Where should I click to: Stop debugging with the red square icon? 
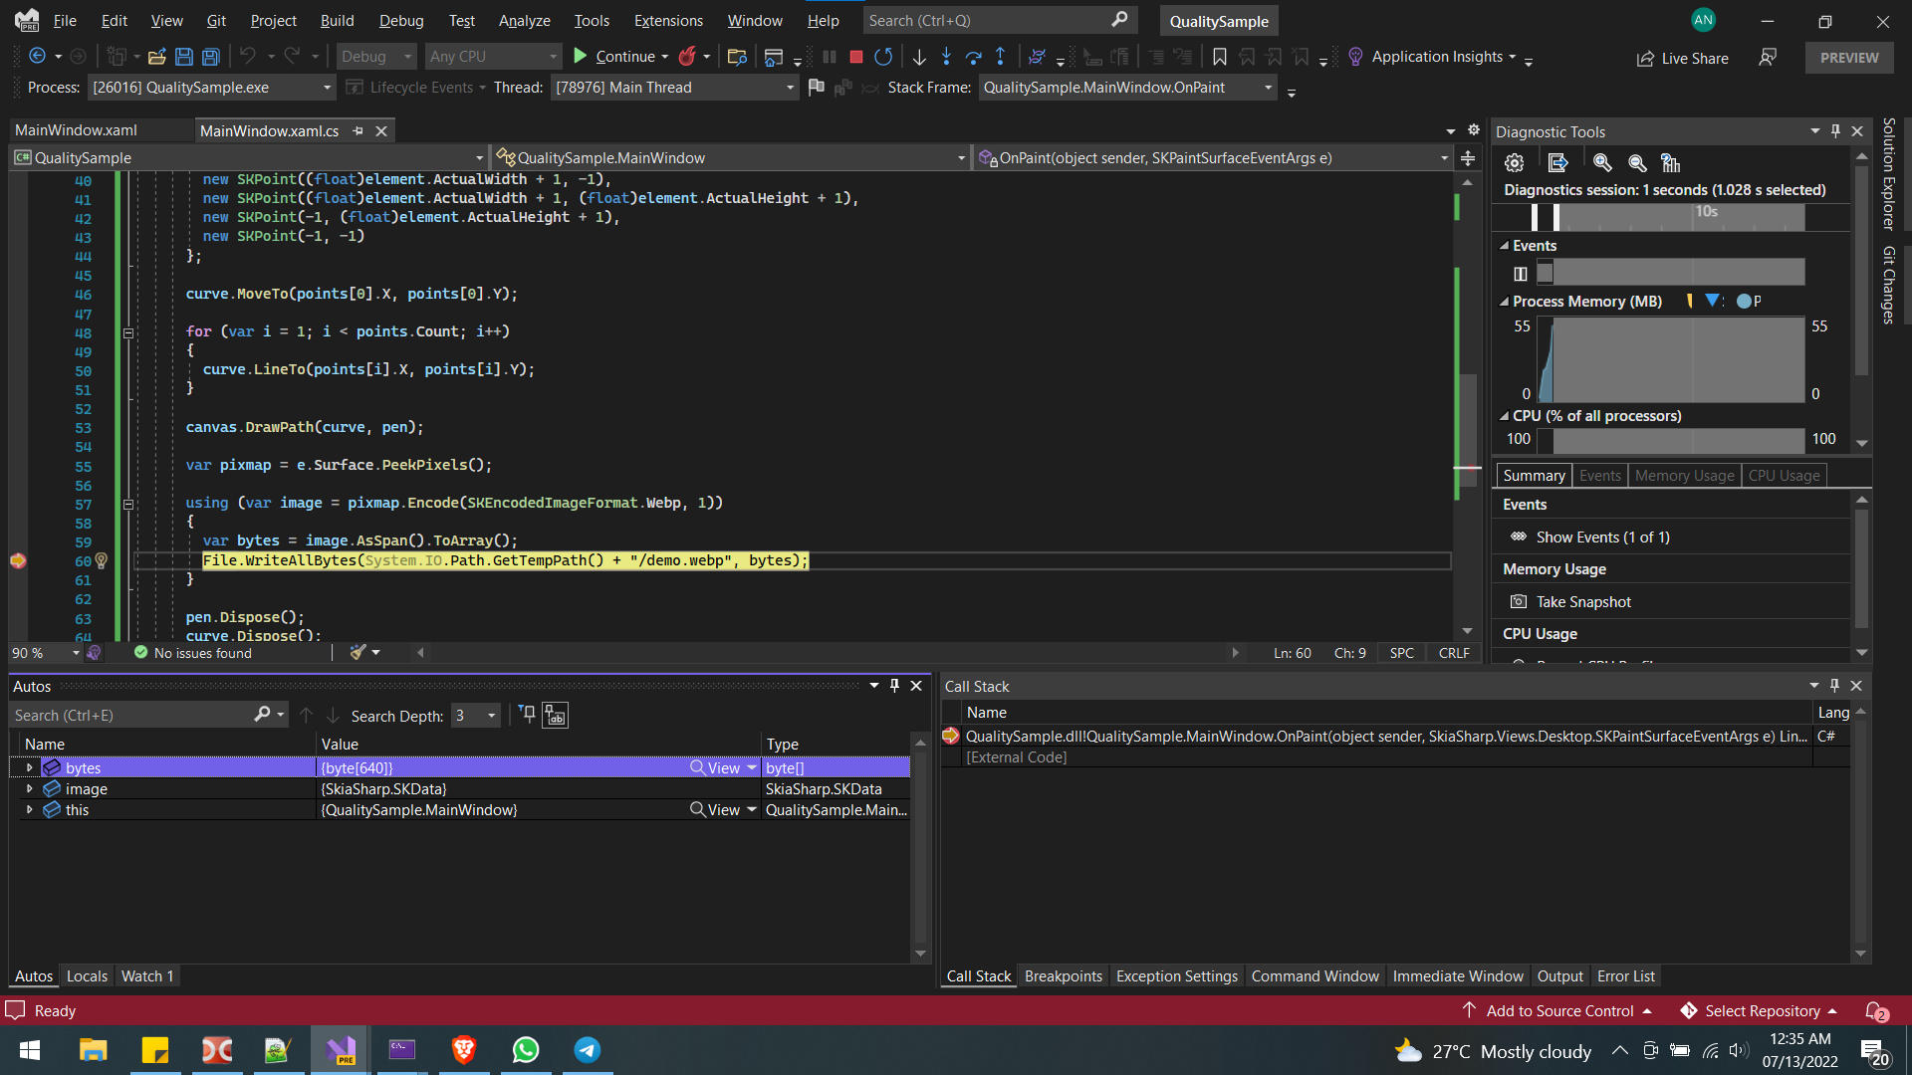pyautogui.click(x=854, y=57)
